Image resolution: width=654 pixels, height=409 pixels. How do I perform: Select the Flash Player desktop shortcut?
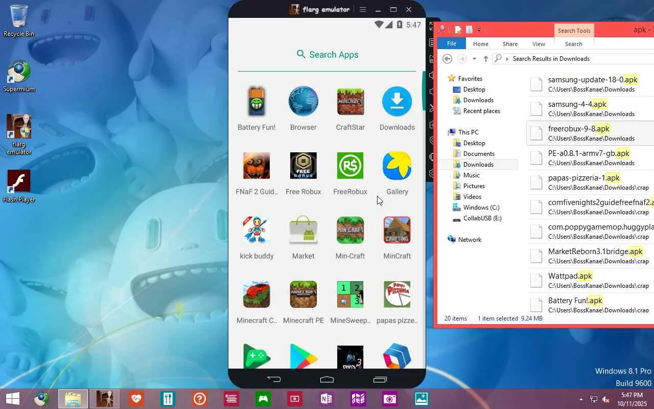pos(19,186)
